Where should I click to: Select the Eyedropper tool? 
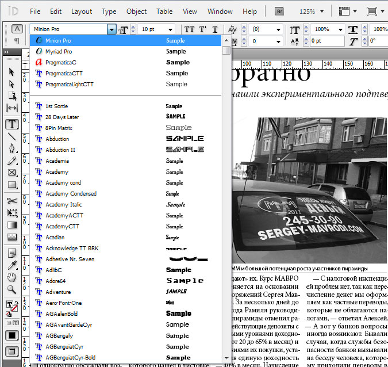click(12, 265)
